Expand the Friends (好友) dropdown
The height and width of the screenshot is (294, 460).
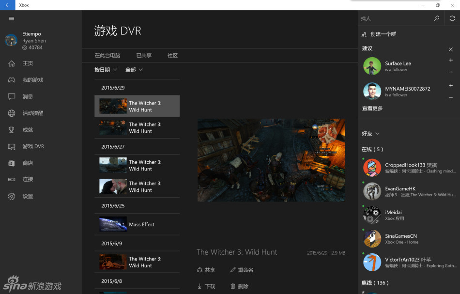pos(370,134)
